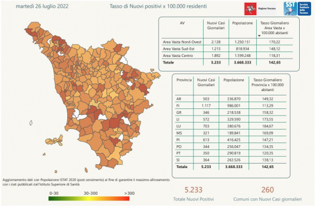Click the title Tasso di Nuovi positivi
316x206 pixels.
pos(158,7)
